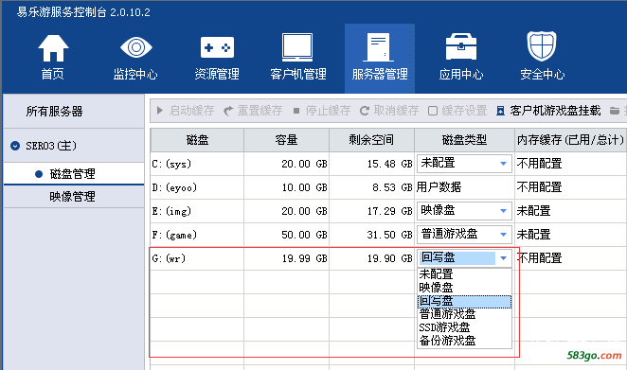Toggle the 缓存设置 checkbox

pos(433,111)
